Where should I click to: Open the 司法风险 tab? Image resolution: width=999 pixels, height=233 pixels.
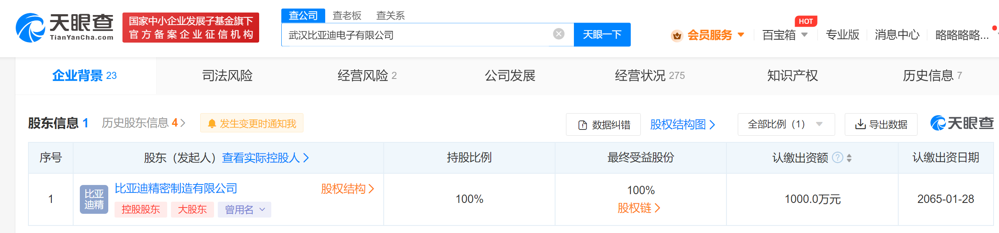pos(227,76)
